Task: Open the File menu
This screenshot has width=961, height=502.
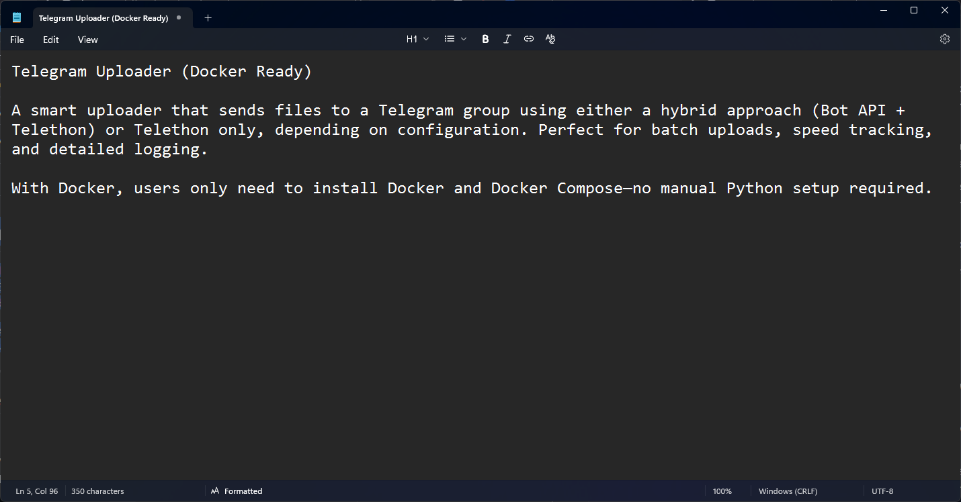Action: [x=17, y=40]
